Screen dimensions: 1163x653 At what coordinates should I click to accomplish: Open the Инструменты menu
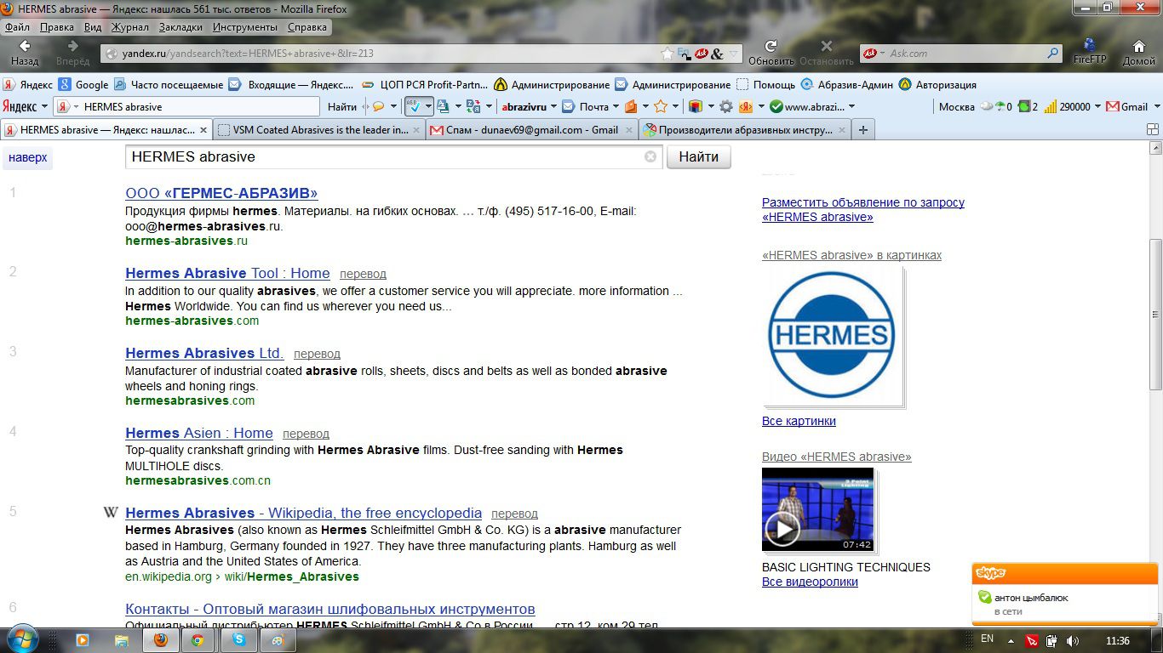(x=245, y=26)
